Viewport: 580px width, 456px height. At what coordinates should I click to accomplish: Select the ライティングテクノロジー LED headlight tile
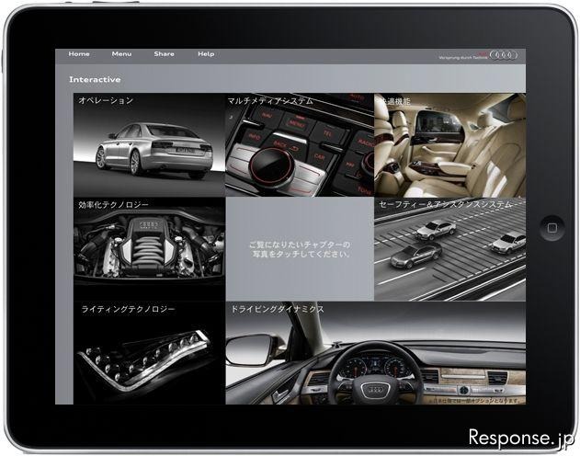[x=149, y=354]
